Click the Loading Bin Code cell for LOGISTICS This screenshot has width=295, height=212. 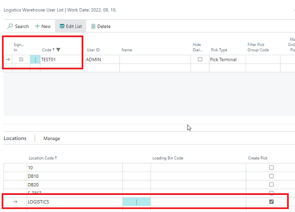click(198, 202)
